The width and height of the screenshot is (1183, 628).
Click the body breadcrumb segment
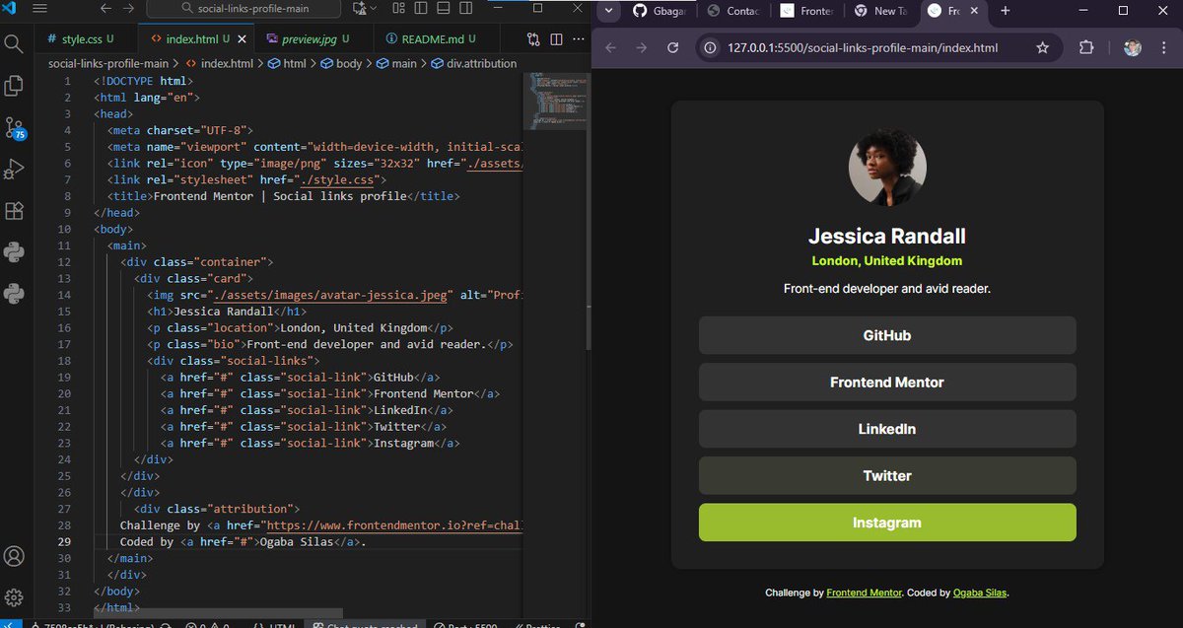click(x=341, y=63)
